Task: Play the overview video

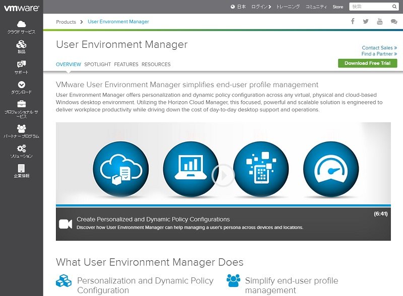Action: (223, 175)
